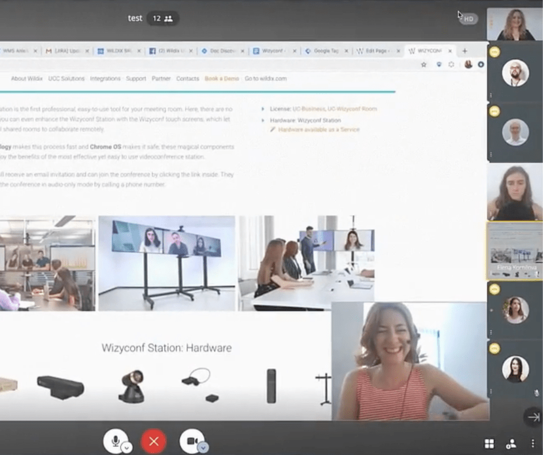Viewport: 543px width, 455px height.
Task: Follow the Go to wildix.com link
Action: [x=266, y=79]
